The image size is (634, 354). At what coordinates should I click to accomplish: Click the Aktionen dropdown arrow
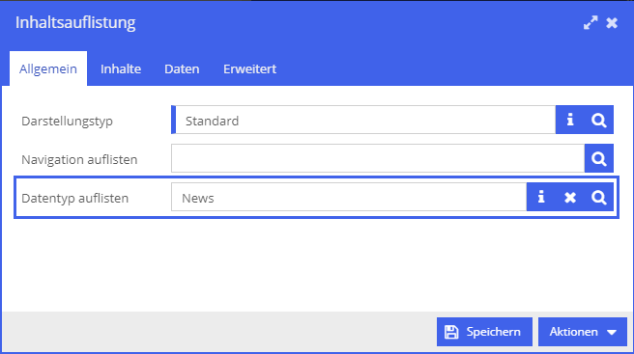(612, 332)
